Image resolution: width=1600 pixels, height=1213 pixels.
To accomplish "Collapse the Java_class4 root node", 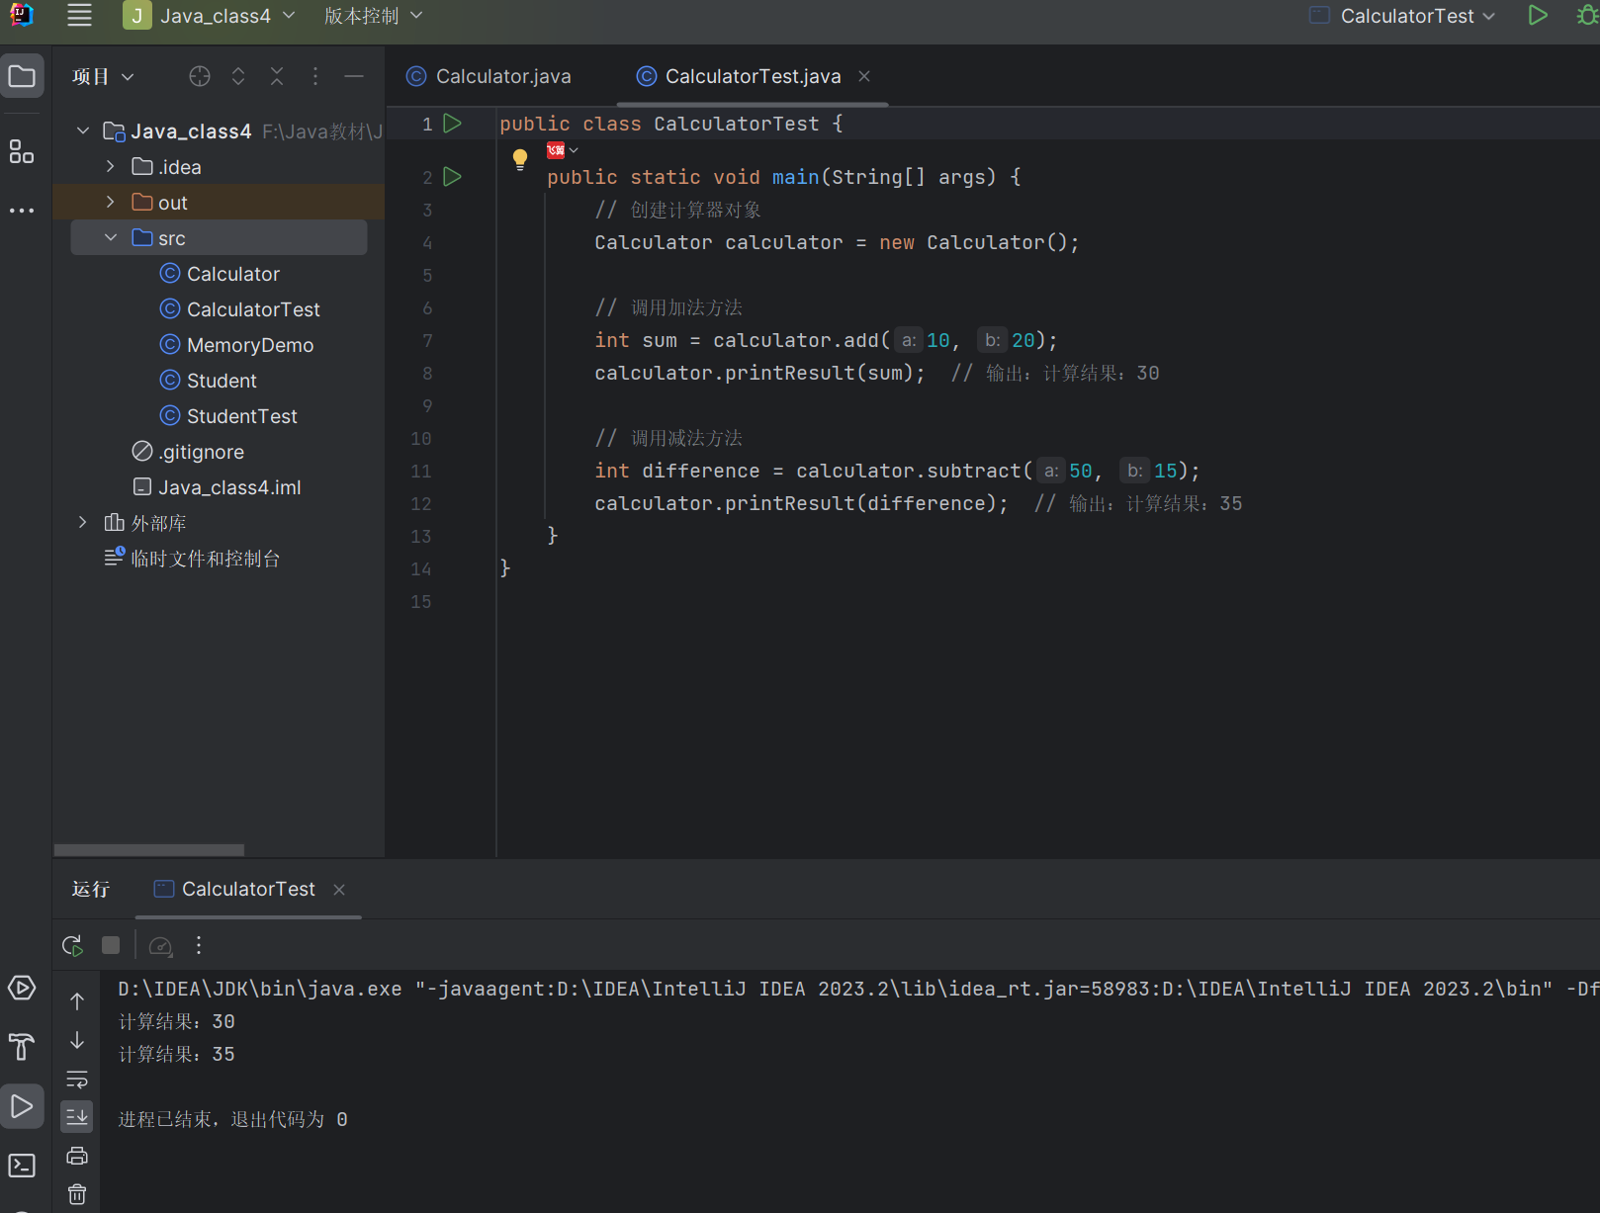I will pos(83,131).
